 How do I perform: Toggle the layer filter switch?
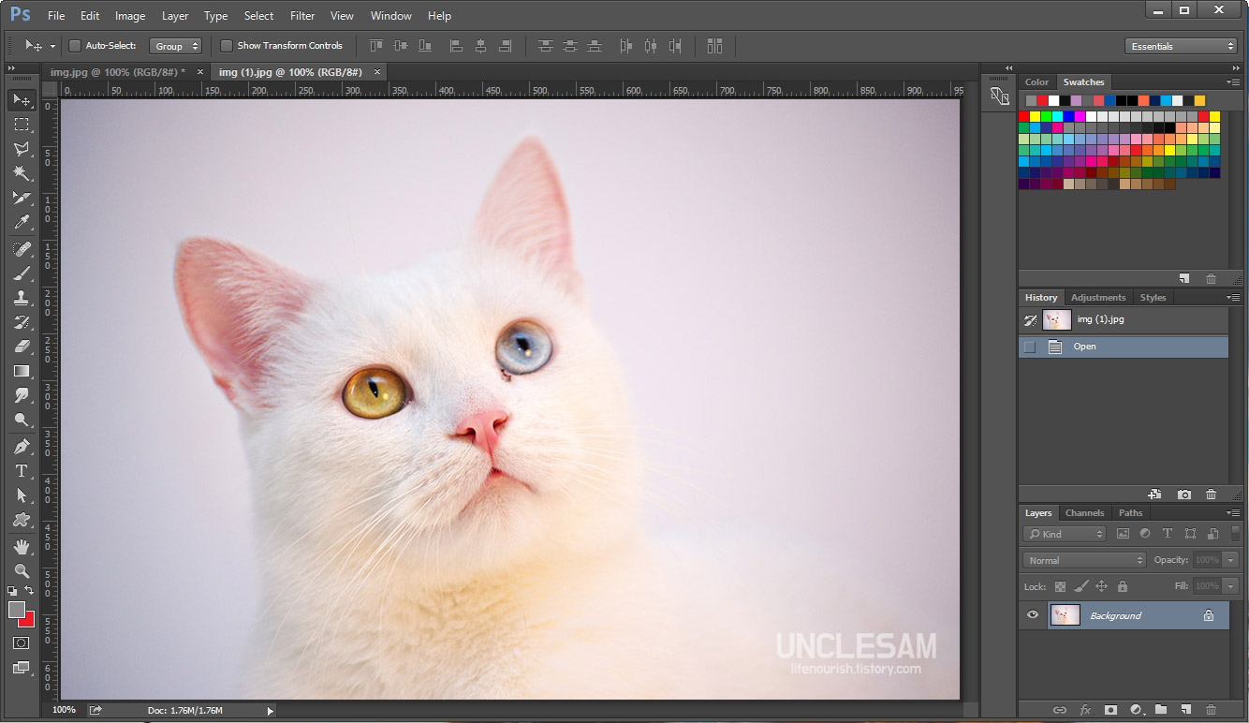coord(1235,532)
